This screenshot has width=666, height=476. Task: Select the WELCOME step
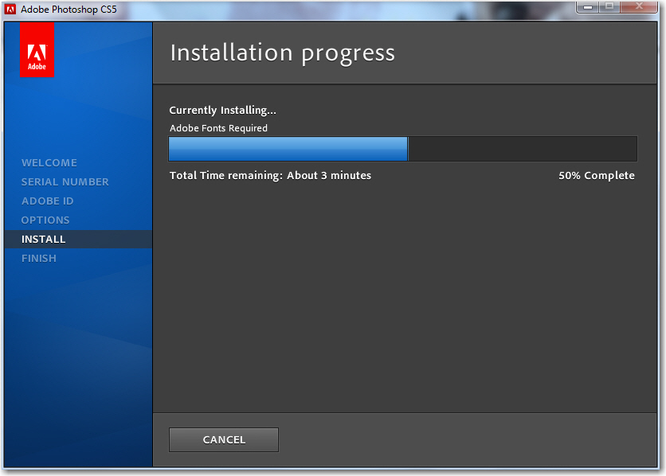(x=49, y=163)
